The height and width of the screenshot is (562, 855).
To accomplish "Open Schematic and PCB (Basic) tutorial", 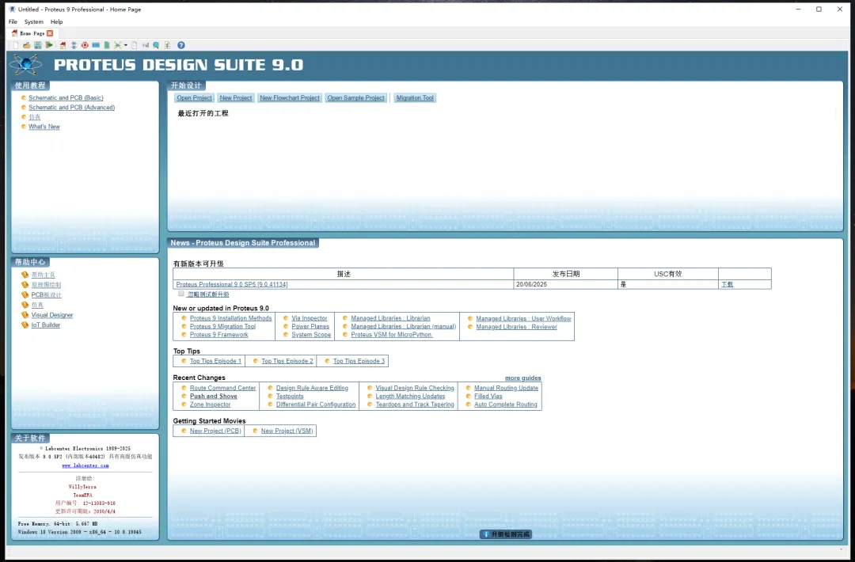I will [x=66, y=97].
